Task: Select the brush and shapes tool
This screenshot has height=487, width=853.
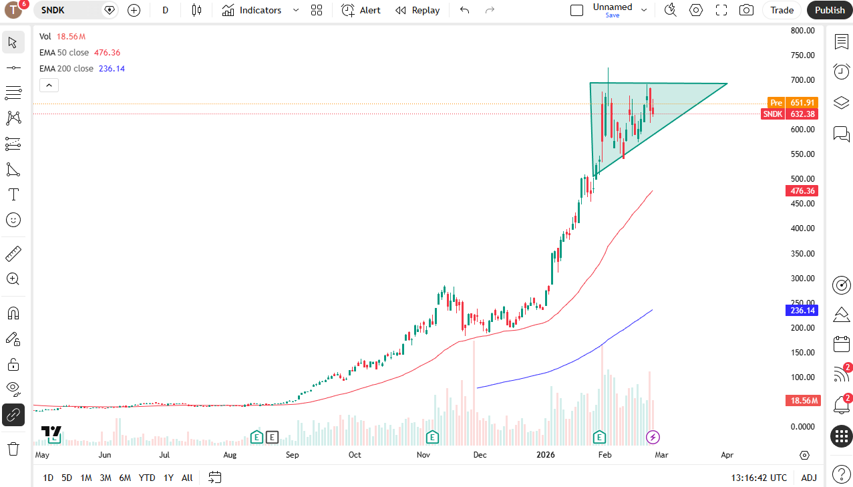Action: (x=13, y=169)
